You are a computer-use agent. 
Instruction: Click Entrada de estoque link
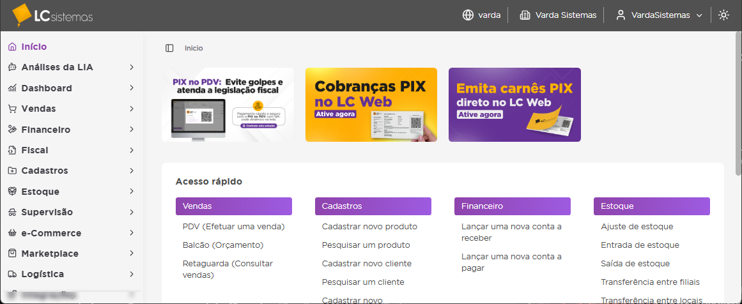pos(640,245)
